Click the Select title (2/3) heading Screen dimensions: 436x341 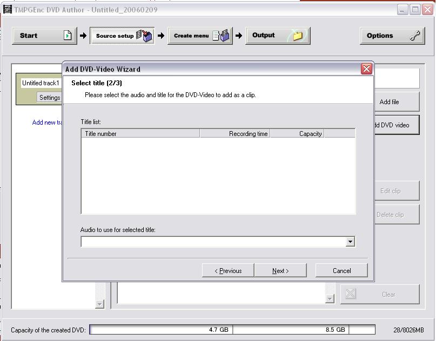pyautogui.click(x=97, y=83)
